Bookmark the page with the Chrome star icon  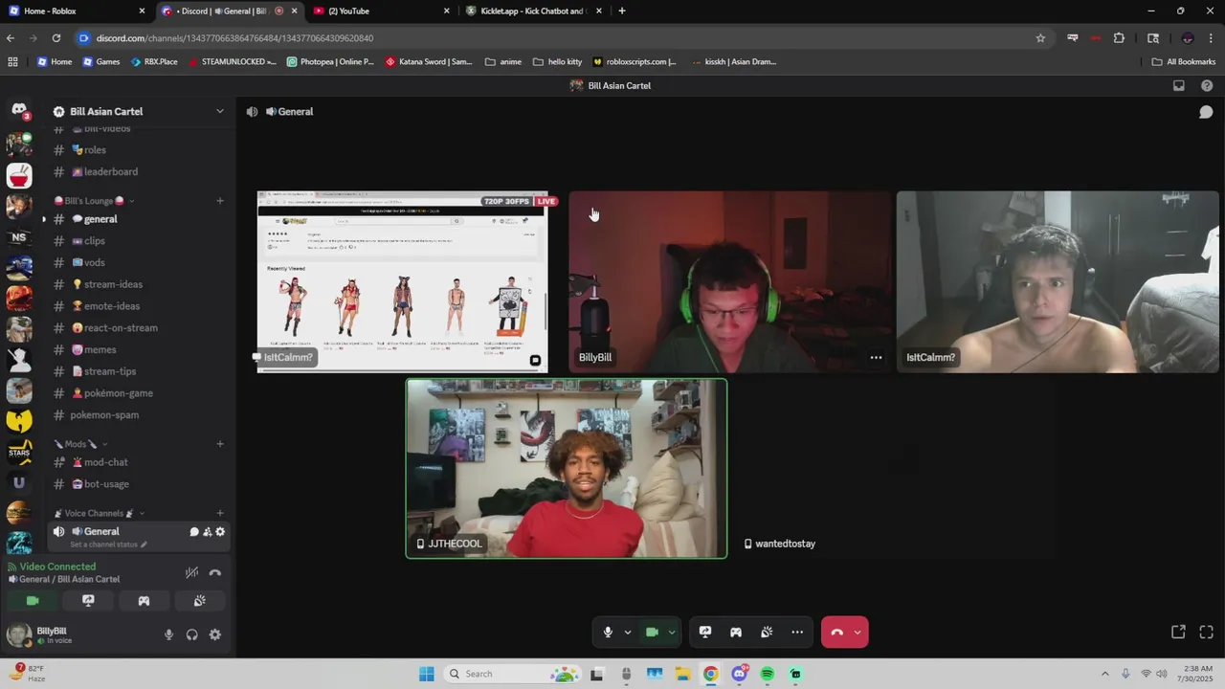tap(1040, 38)
